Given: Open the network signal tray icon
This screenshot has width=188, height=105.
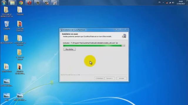Looking at the screenshot, I should [170, 3].
